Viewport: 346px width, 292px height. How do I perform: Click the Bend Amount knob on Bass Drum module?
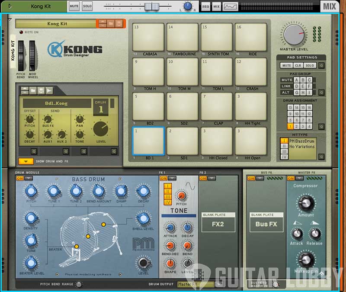99,191
